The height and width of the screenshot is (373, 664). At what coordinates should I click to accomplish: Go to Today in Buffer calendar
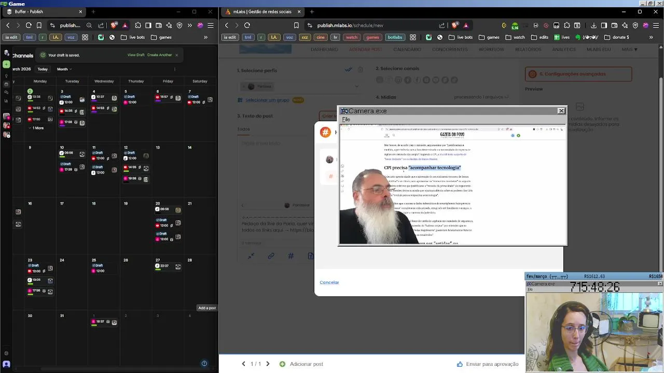click(x=43, y=69)
